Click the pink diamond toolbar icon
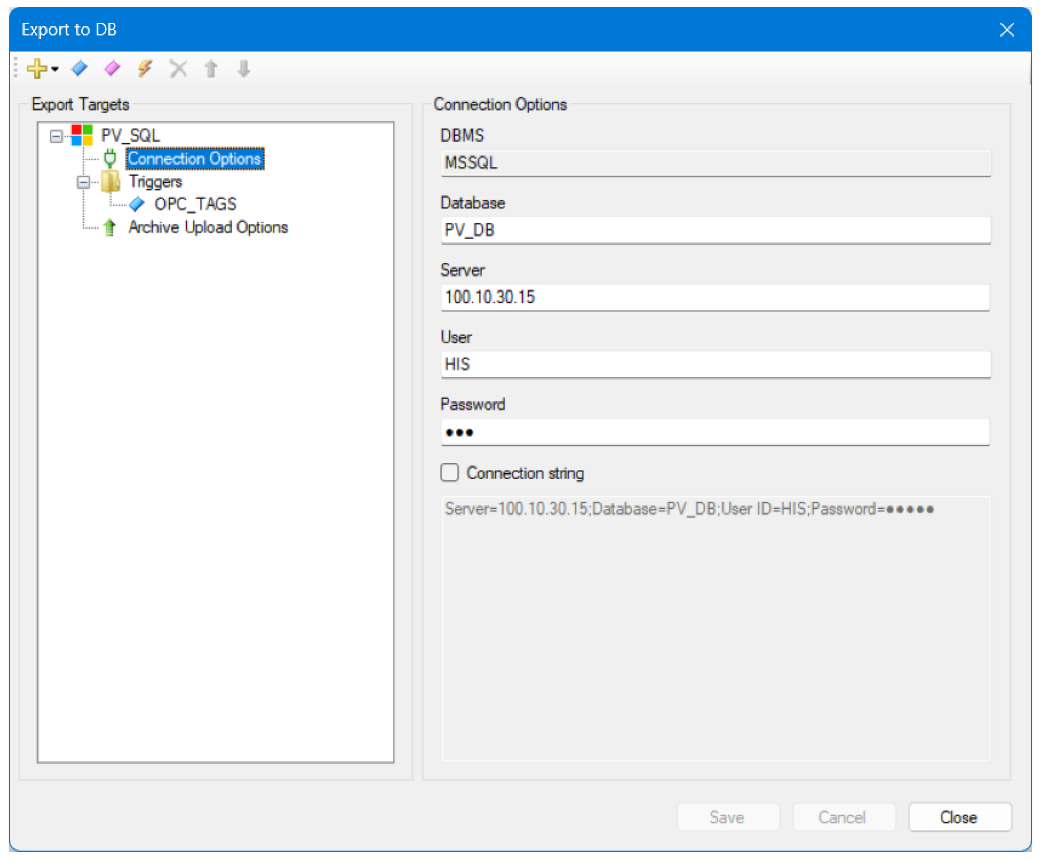Image resolution: width=1041 pixels, height=863 pixels. [112, 69]
